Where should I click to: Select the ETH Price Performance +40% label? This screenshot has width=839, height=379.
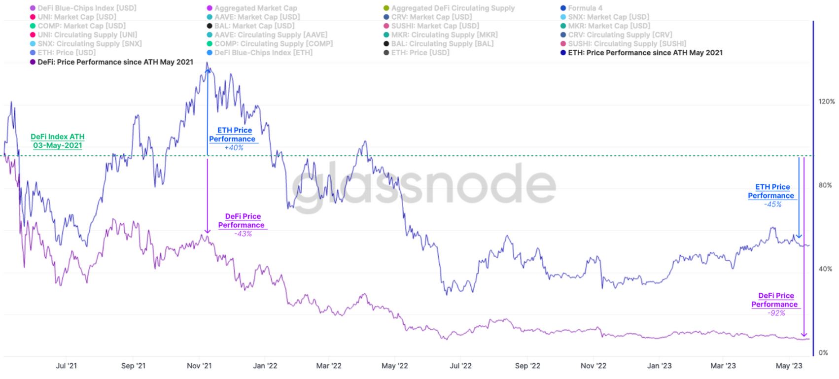click(234, 138)
